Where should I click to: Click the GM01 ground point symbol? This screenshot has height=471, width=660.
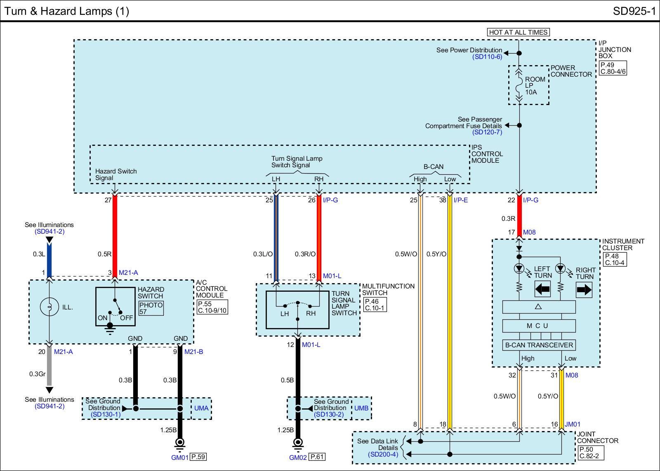tap(180, 443)
